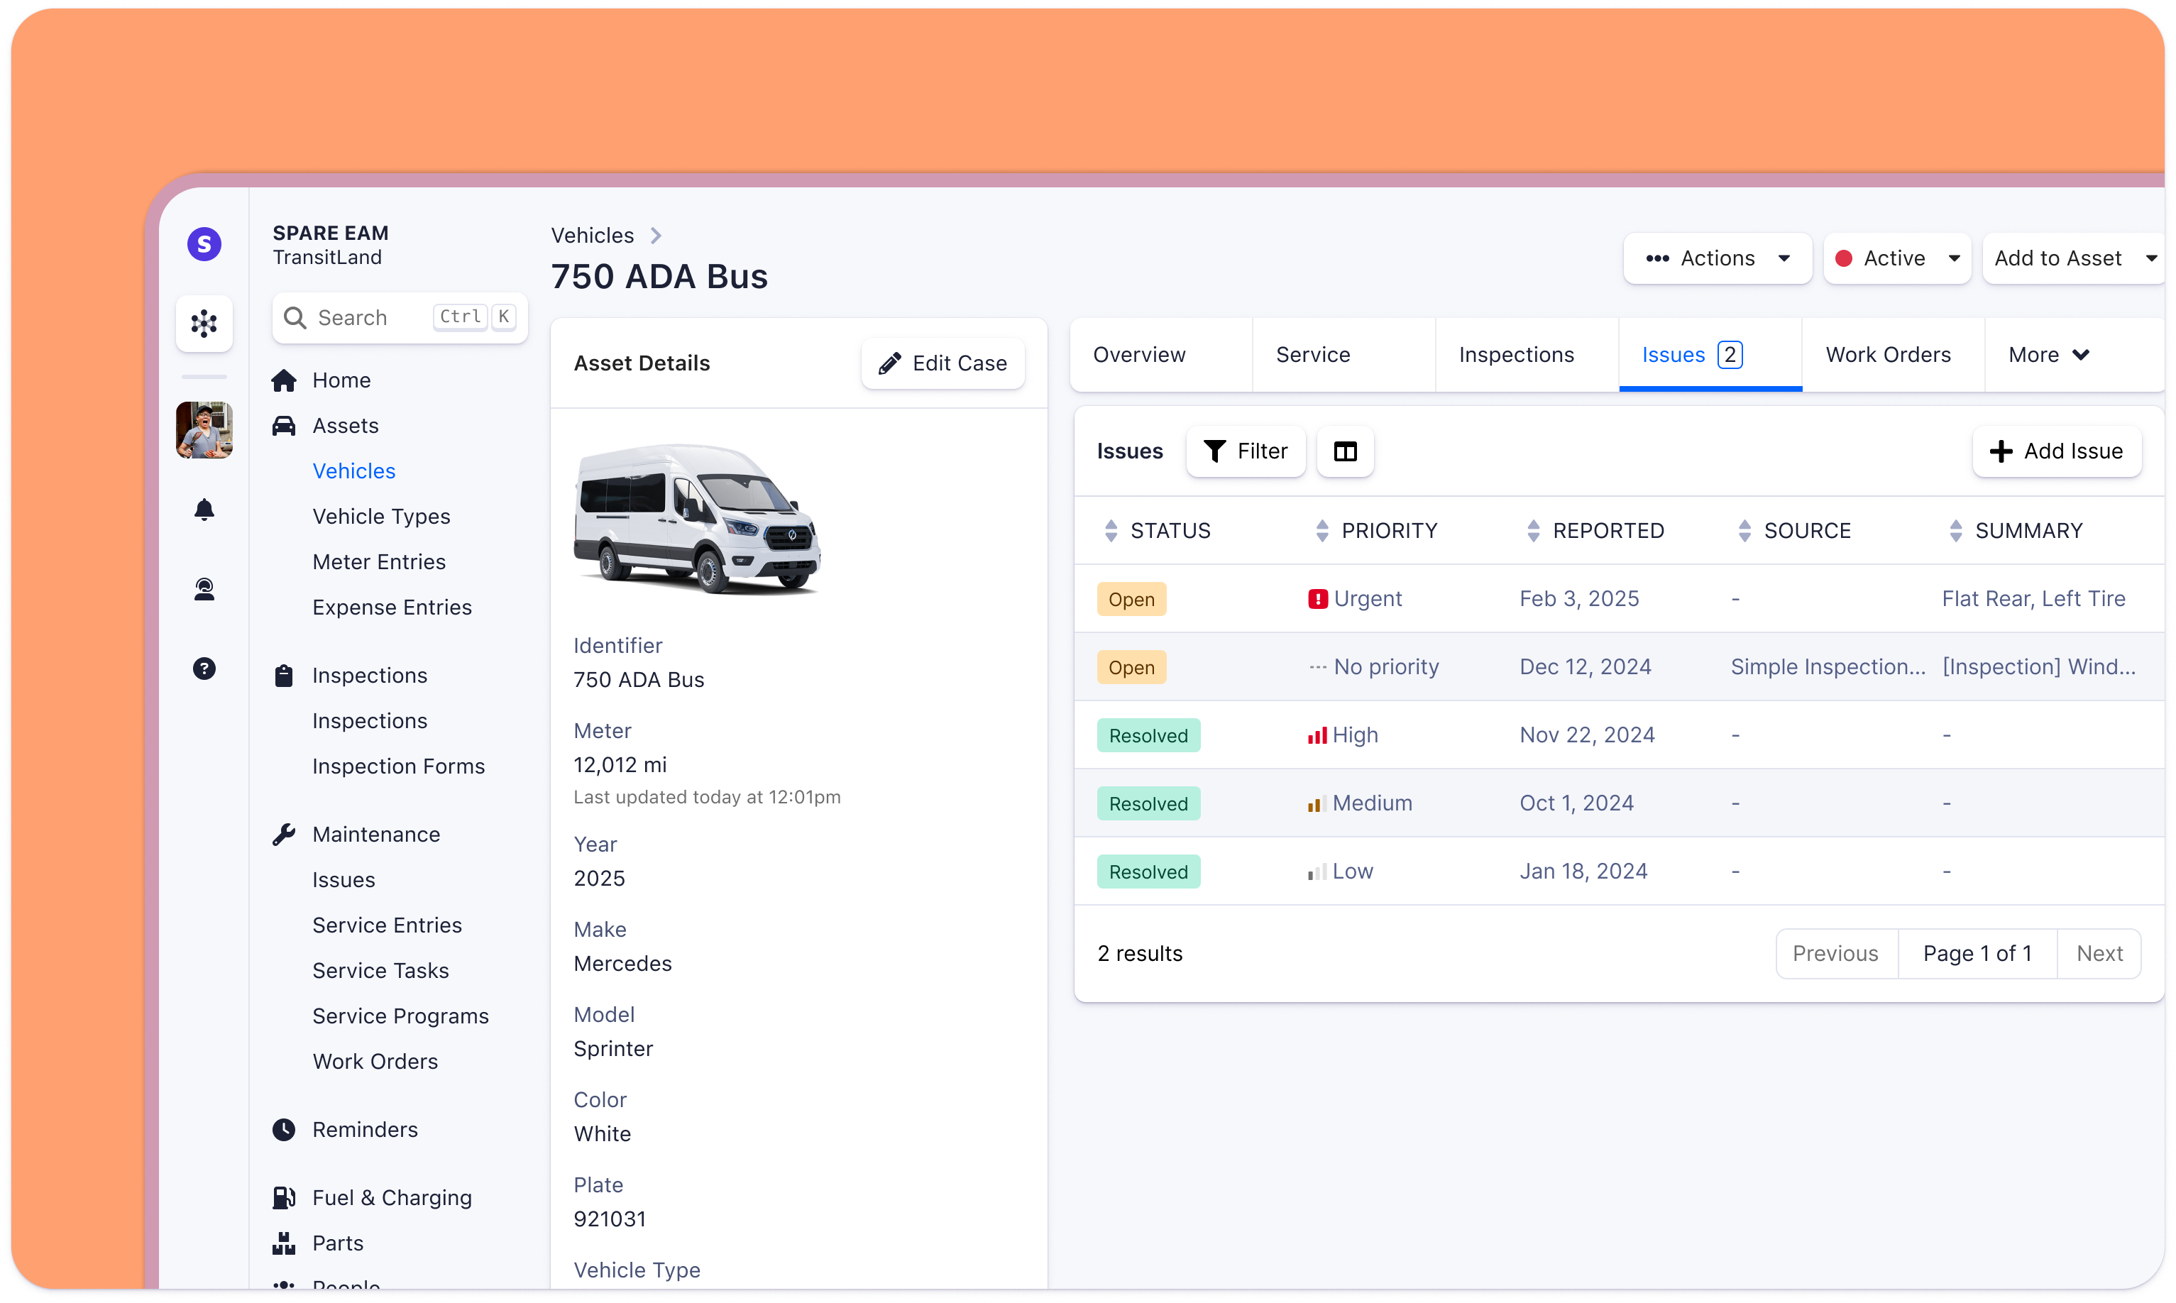2176x1303 pixels.
Task: Click the Fuel & Charging pump icon
Action: coord(283,1198)
